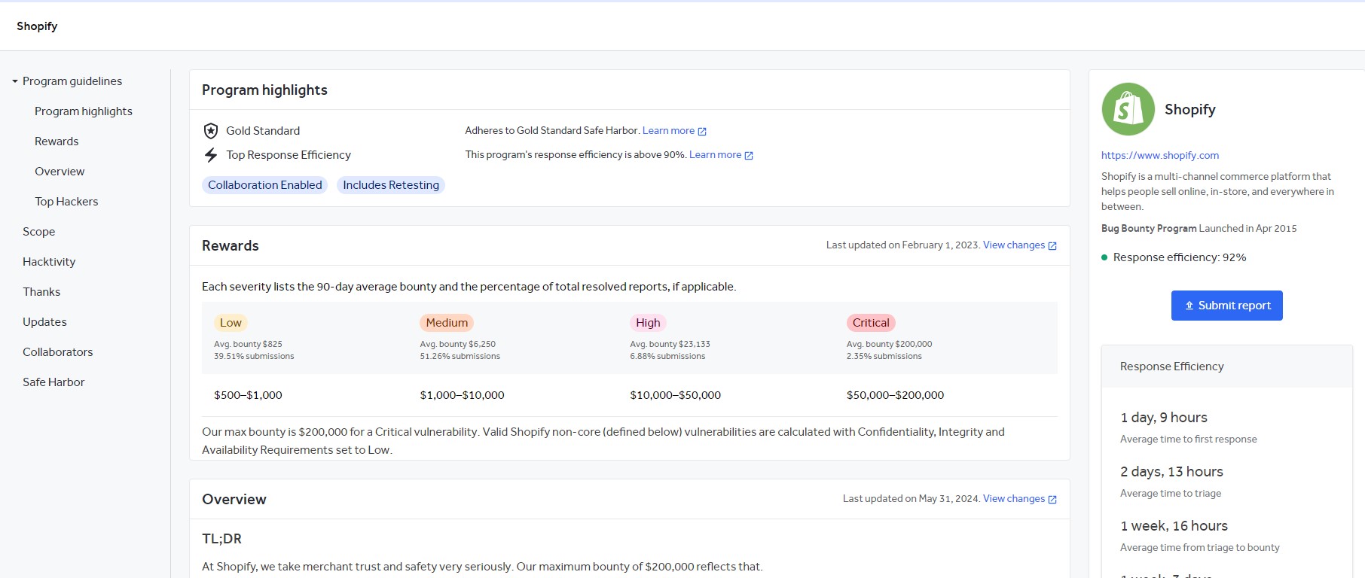1365x578 pixels.
Task: Click the 1 week, 16 hours value
Action: coord(1174,526)
